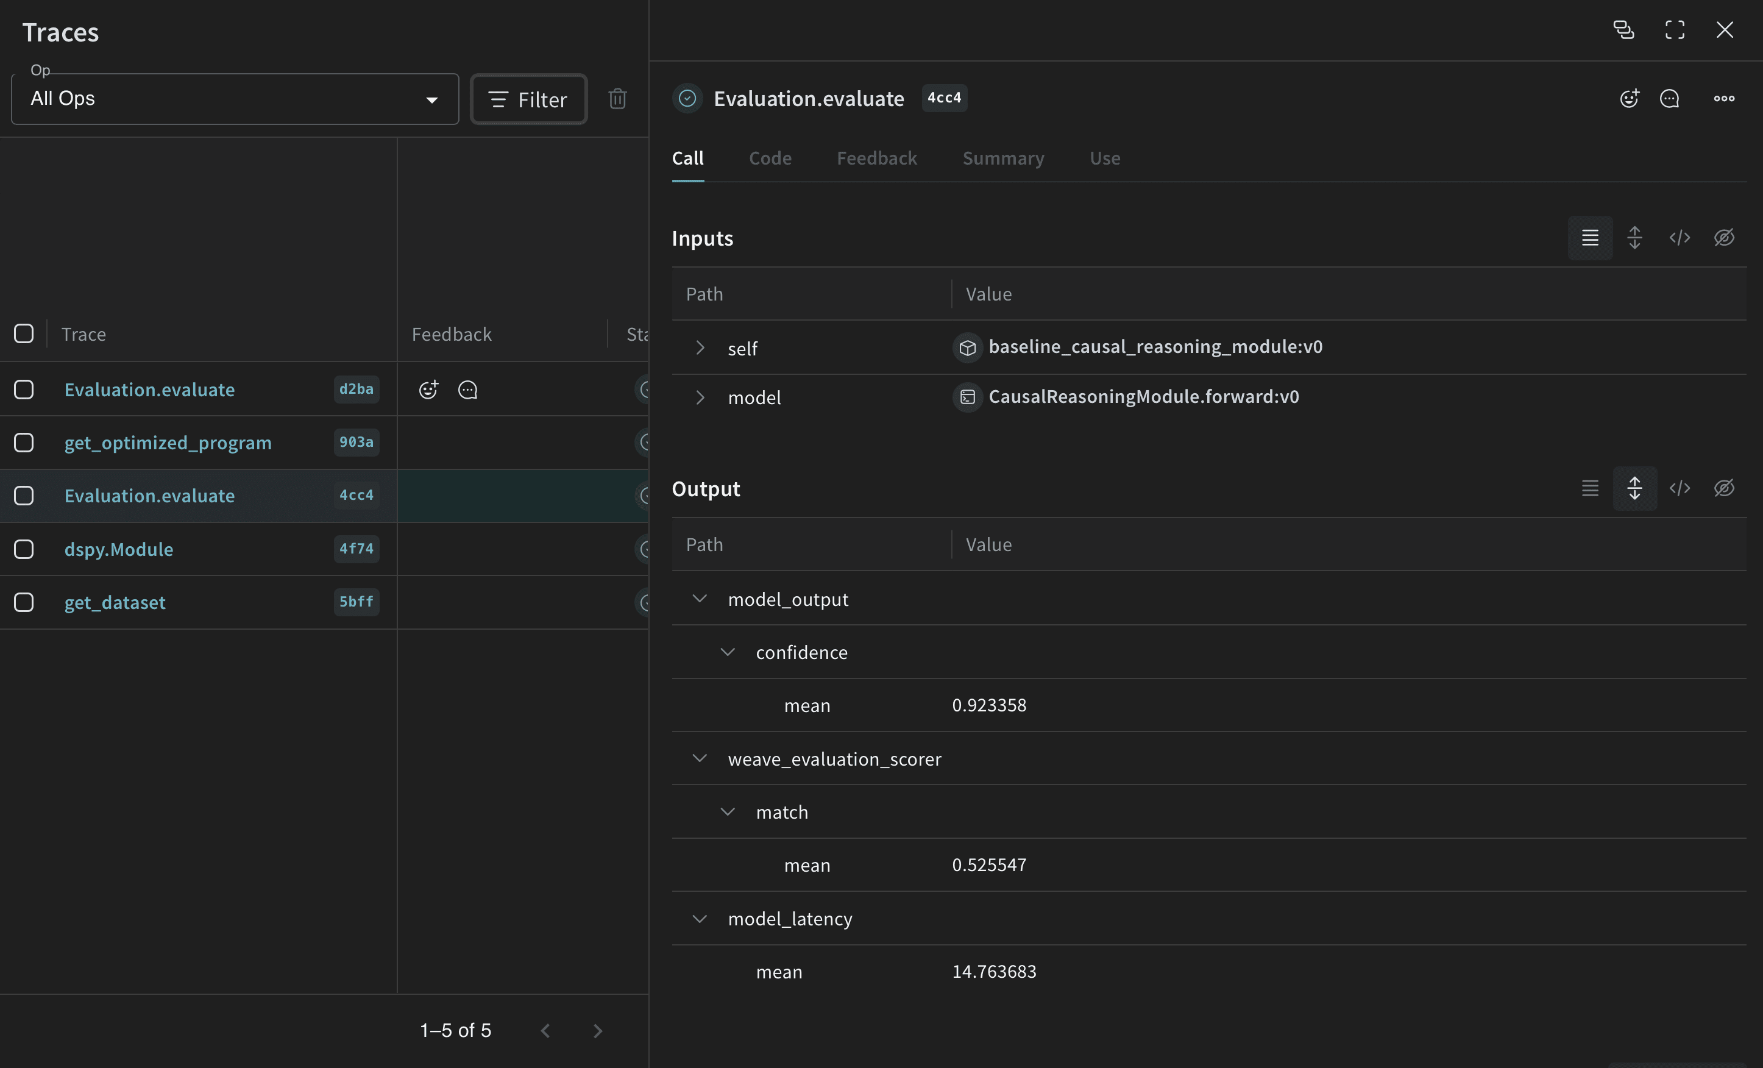
Task: Click object icon next to baseline_causal_reasoning_module:v0
Action: (x=967, y=348)
